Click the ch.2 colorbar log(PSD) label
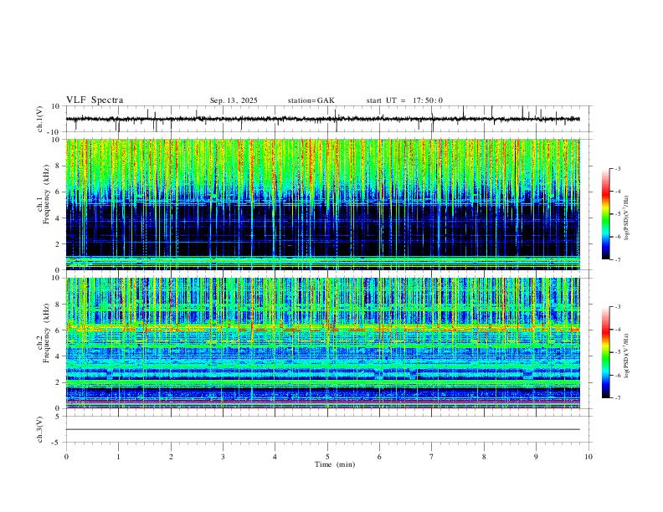Image resolution: width=663 pixels, height=512 pixels. (x=627, y=356)
